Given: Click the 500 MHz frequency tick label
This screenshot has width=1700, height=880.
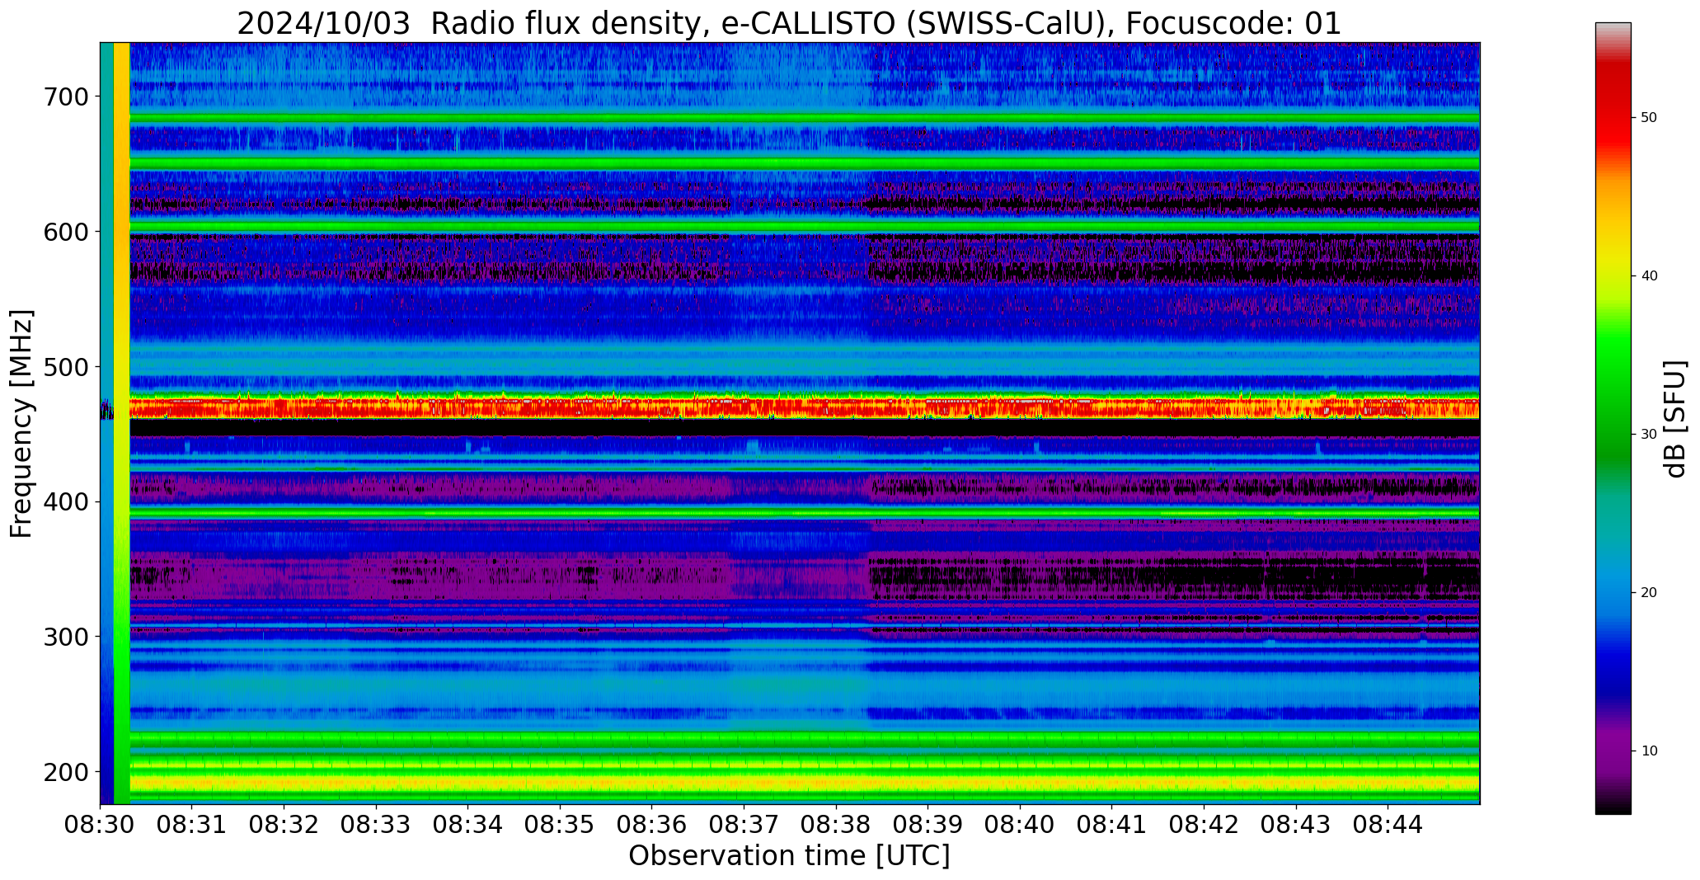Looking at the screenshot, I should click(x=65, y=367).
